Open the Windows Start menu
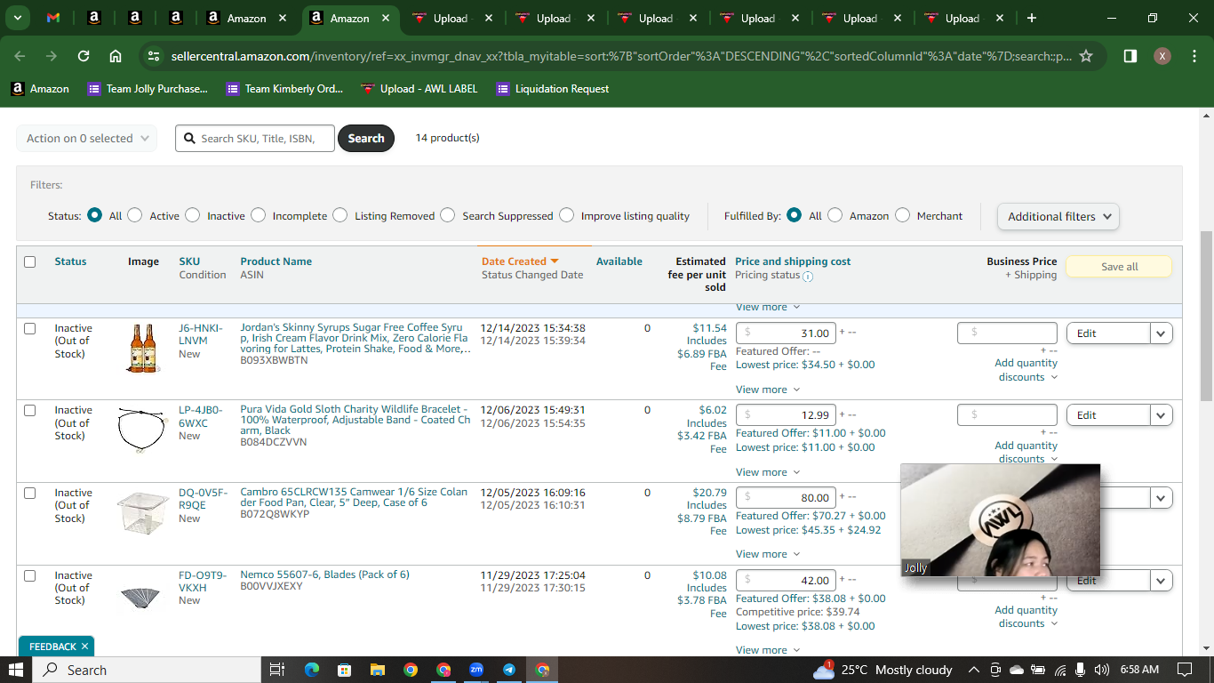 (16, 670)
